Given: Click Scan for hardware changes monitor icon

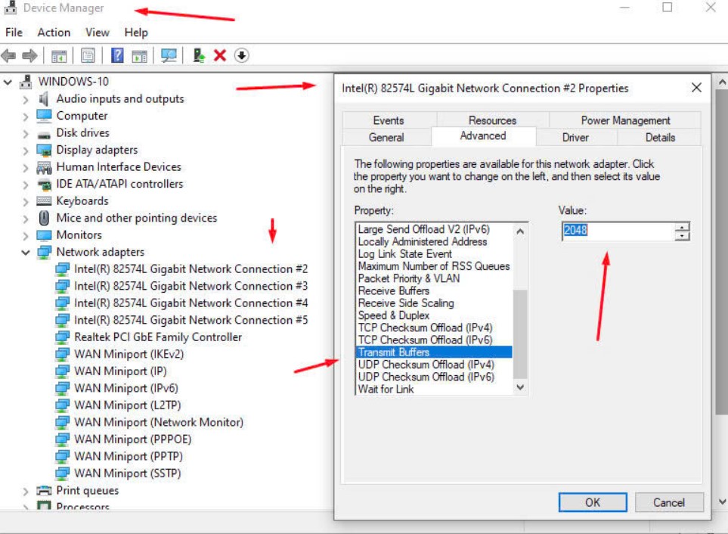Looking at the screenshot, I should point(169,56).
